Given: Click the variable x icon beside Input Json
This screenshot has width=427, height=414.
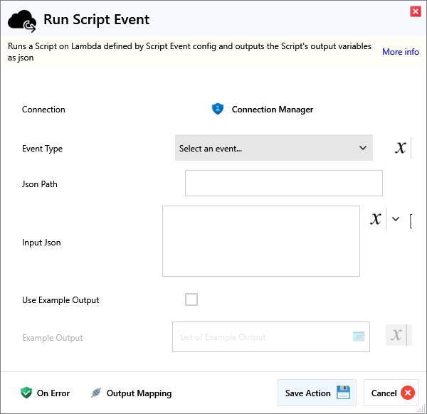Looking at the screenshot, I should 376,218.
